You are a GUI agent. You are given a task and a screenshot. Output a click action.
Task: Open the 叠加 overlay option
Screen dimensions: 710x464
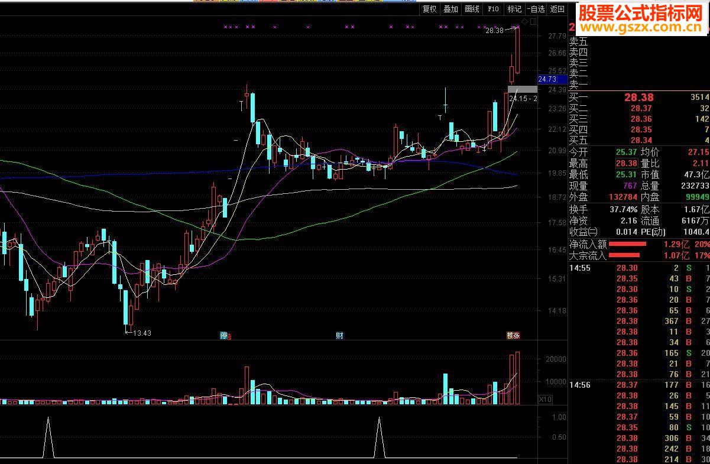point(450,9)
